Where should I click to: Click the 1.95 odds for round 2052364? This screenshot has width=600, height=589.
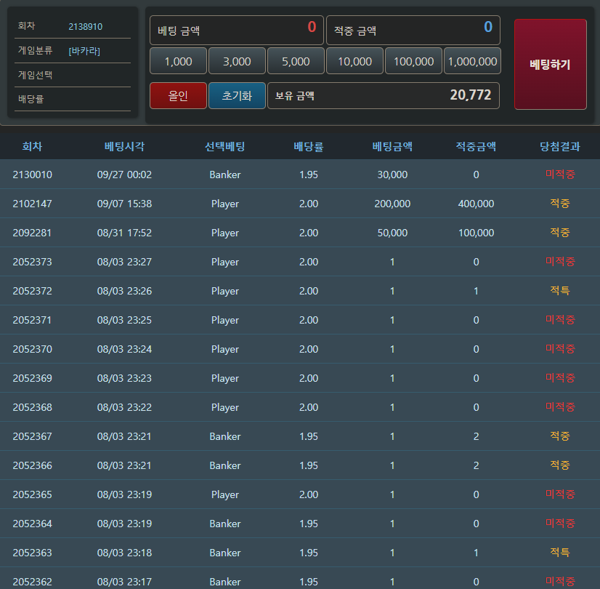[309, 524]
